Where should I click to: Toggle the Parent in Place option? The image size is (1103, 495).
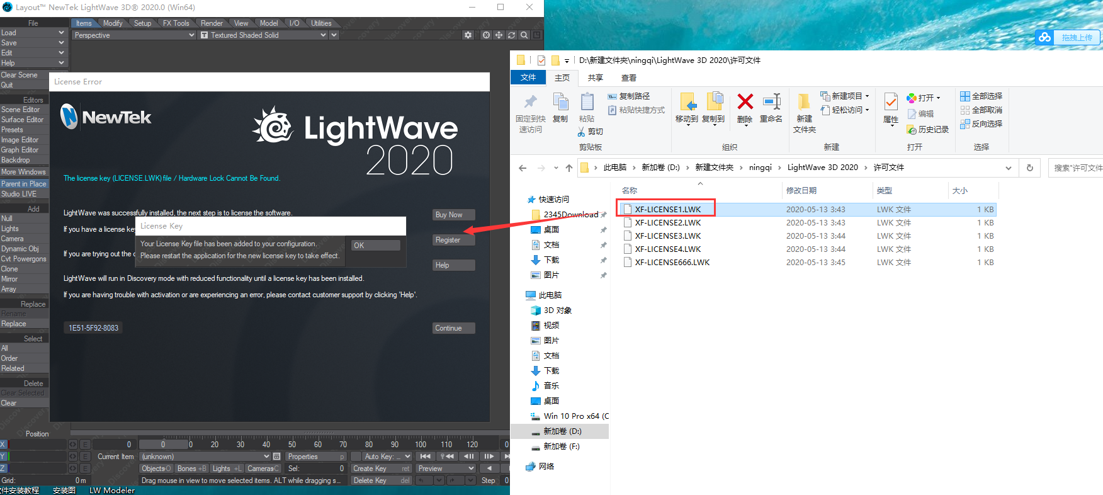coord(25,184)
